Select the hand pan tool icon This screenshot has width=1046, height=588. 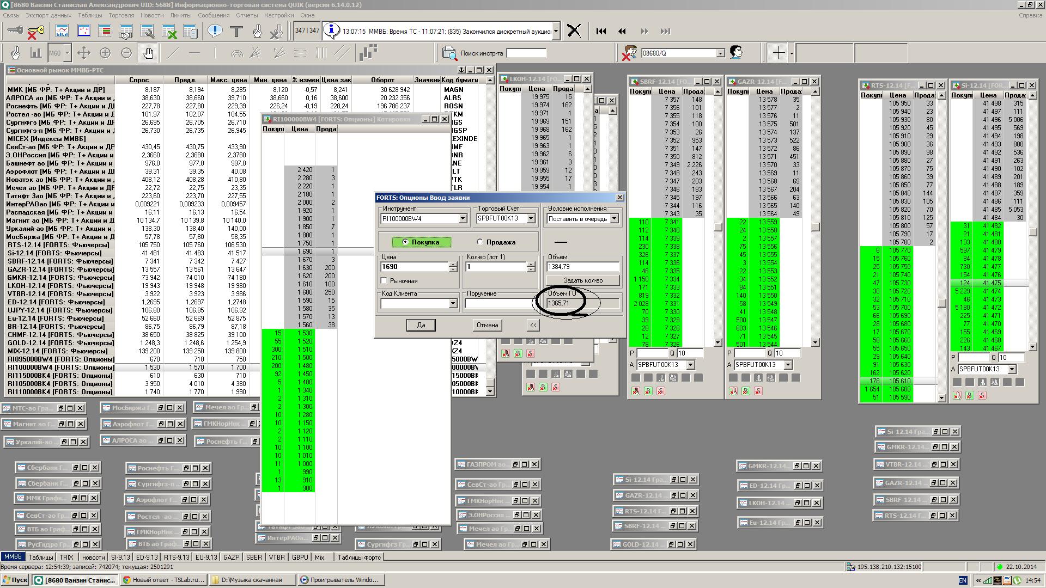coord(148,53)
